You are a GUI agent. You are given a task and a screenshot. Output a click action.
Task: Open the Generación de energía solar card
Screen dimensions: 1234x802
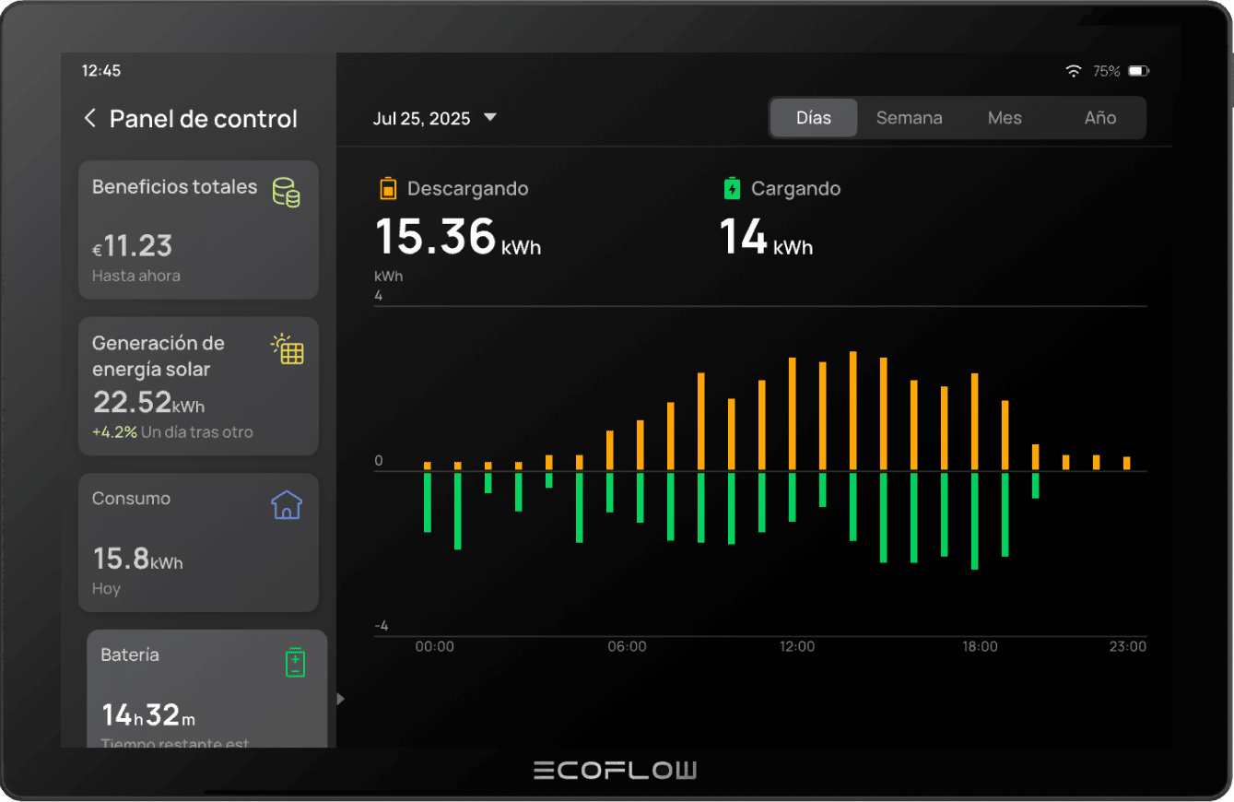click(198, 386)
